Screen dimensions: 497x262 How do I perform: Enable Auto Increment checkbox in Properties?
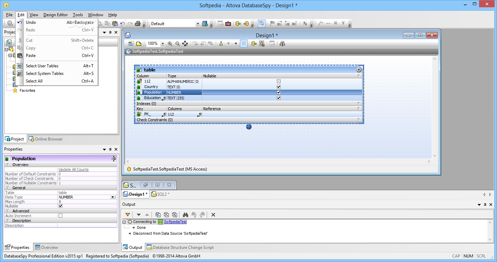[61, 216]
